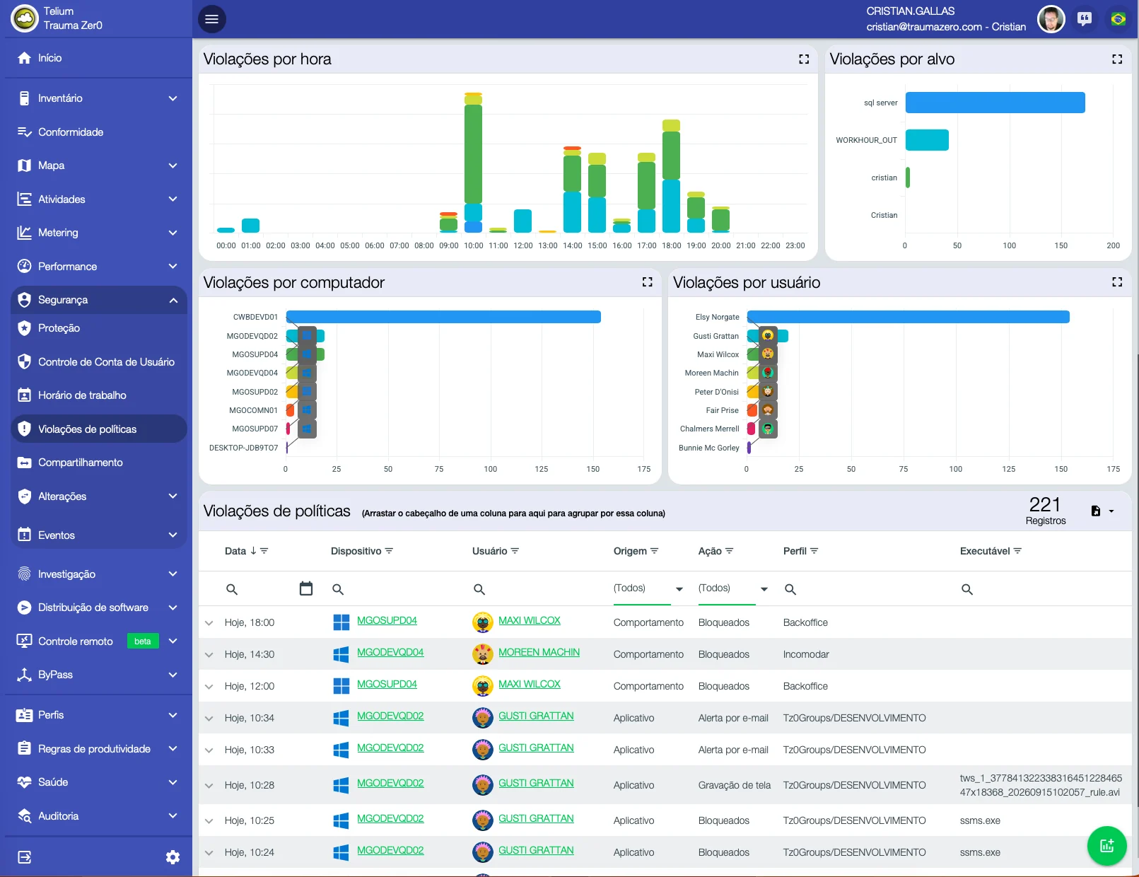Image resolution: width=1139 pixels, height=877 pixels.
Task: Open the Dispositivo column filter icon
Action: (x=389, y=551)
